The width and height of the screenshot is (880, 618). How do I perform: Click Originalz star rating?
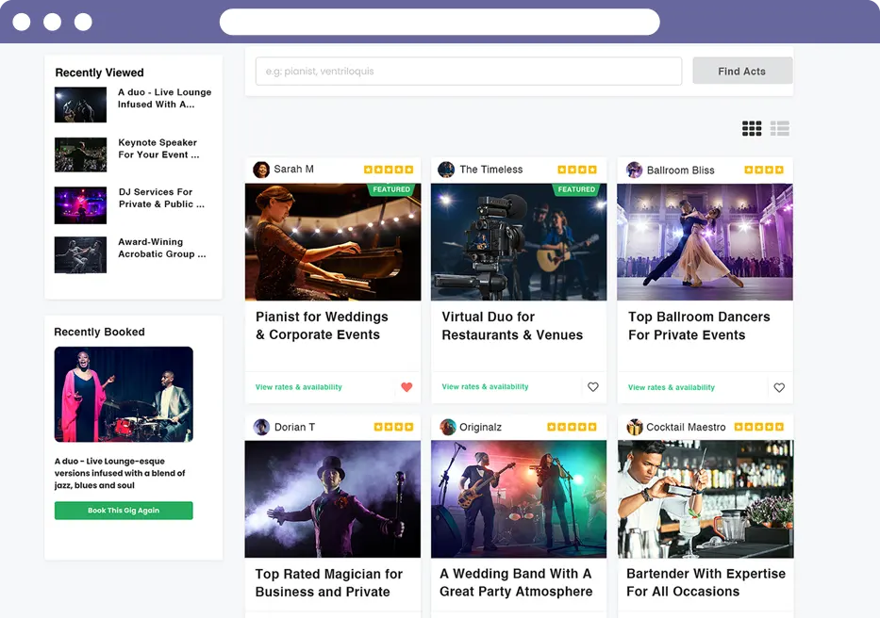pyautogui.click(x=572, y=427)
